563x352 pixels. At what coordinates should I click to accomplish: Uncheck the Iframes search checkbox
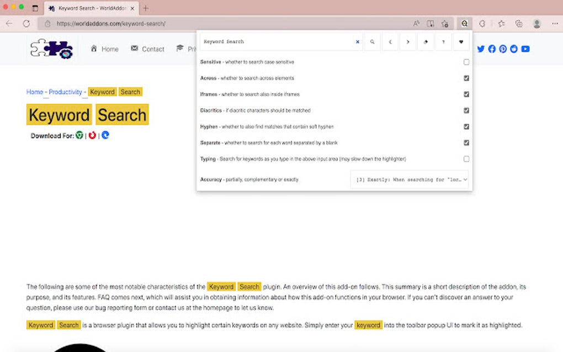point(466,94)
